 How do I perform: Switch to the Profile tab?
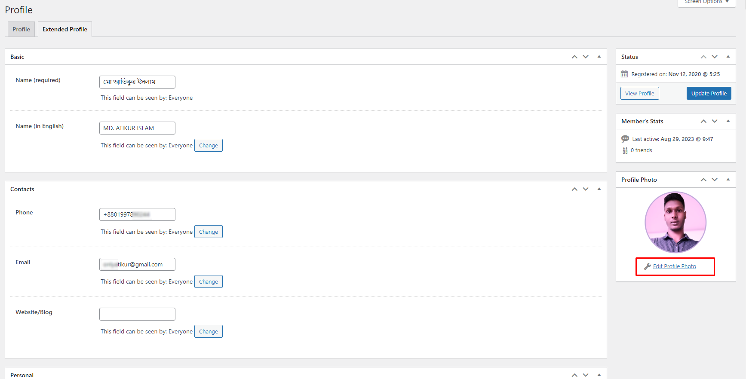coord(21,29)
